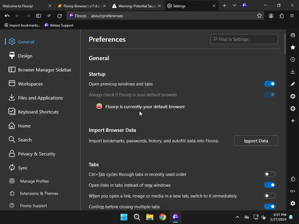Toggle Open links in tabs instead of windows
299x224 pixels.
point(270,185)
